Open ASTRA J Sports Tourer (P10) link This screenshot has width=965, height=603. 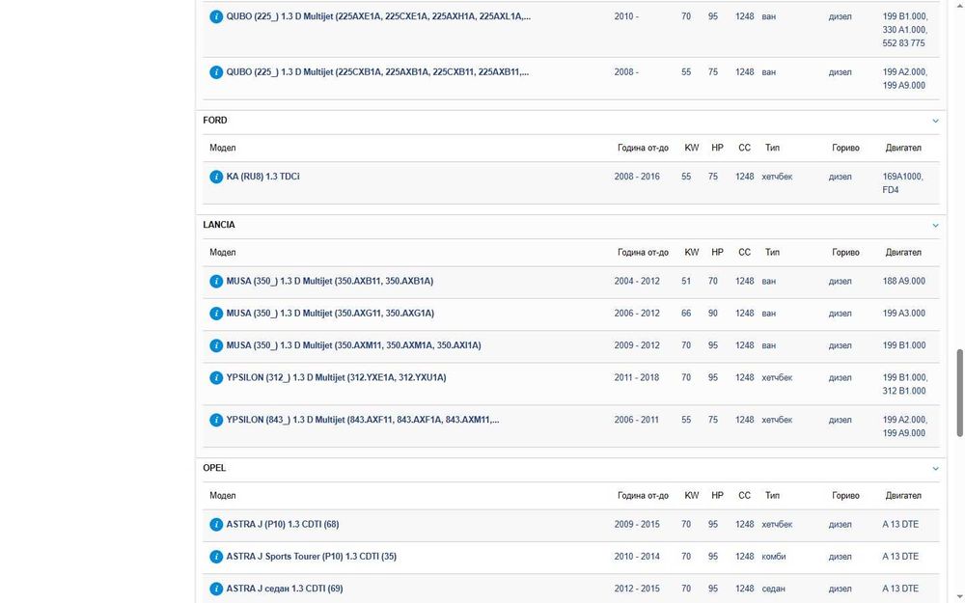coord(311,557)
